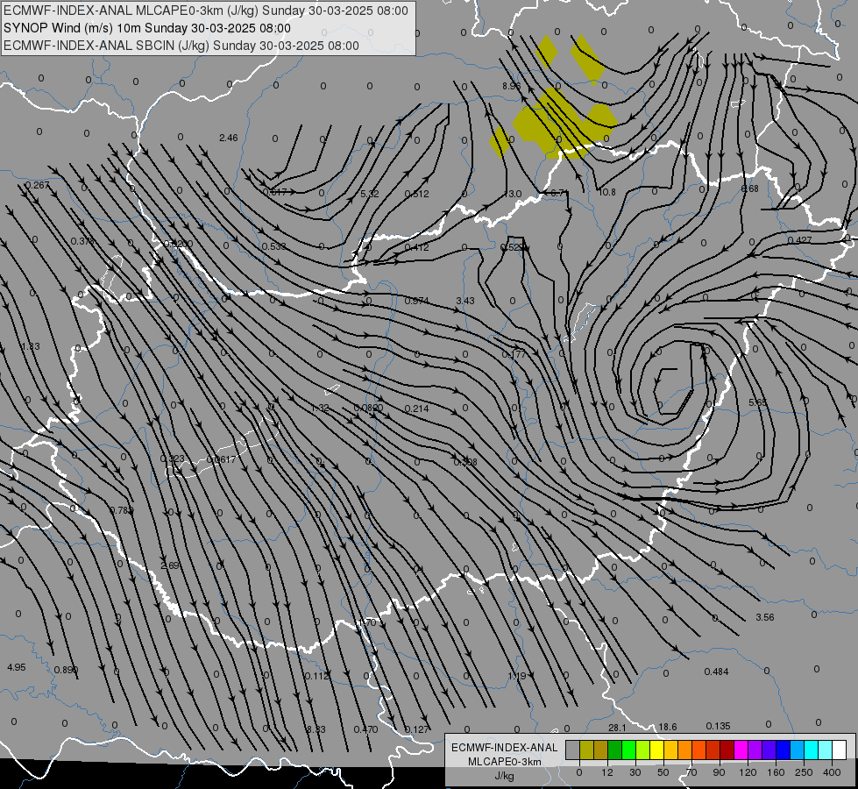Click the dark green legend swatch
The width and height of the screenshot is (858, 789).
(x=614, y=750)
